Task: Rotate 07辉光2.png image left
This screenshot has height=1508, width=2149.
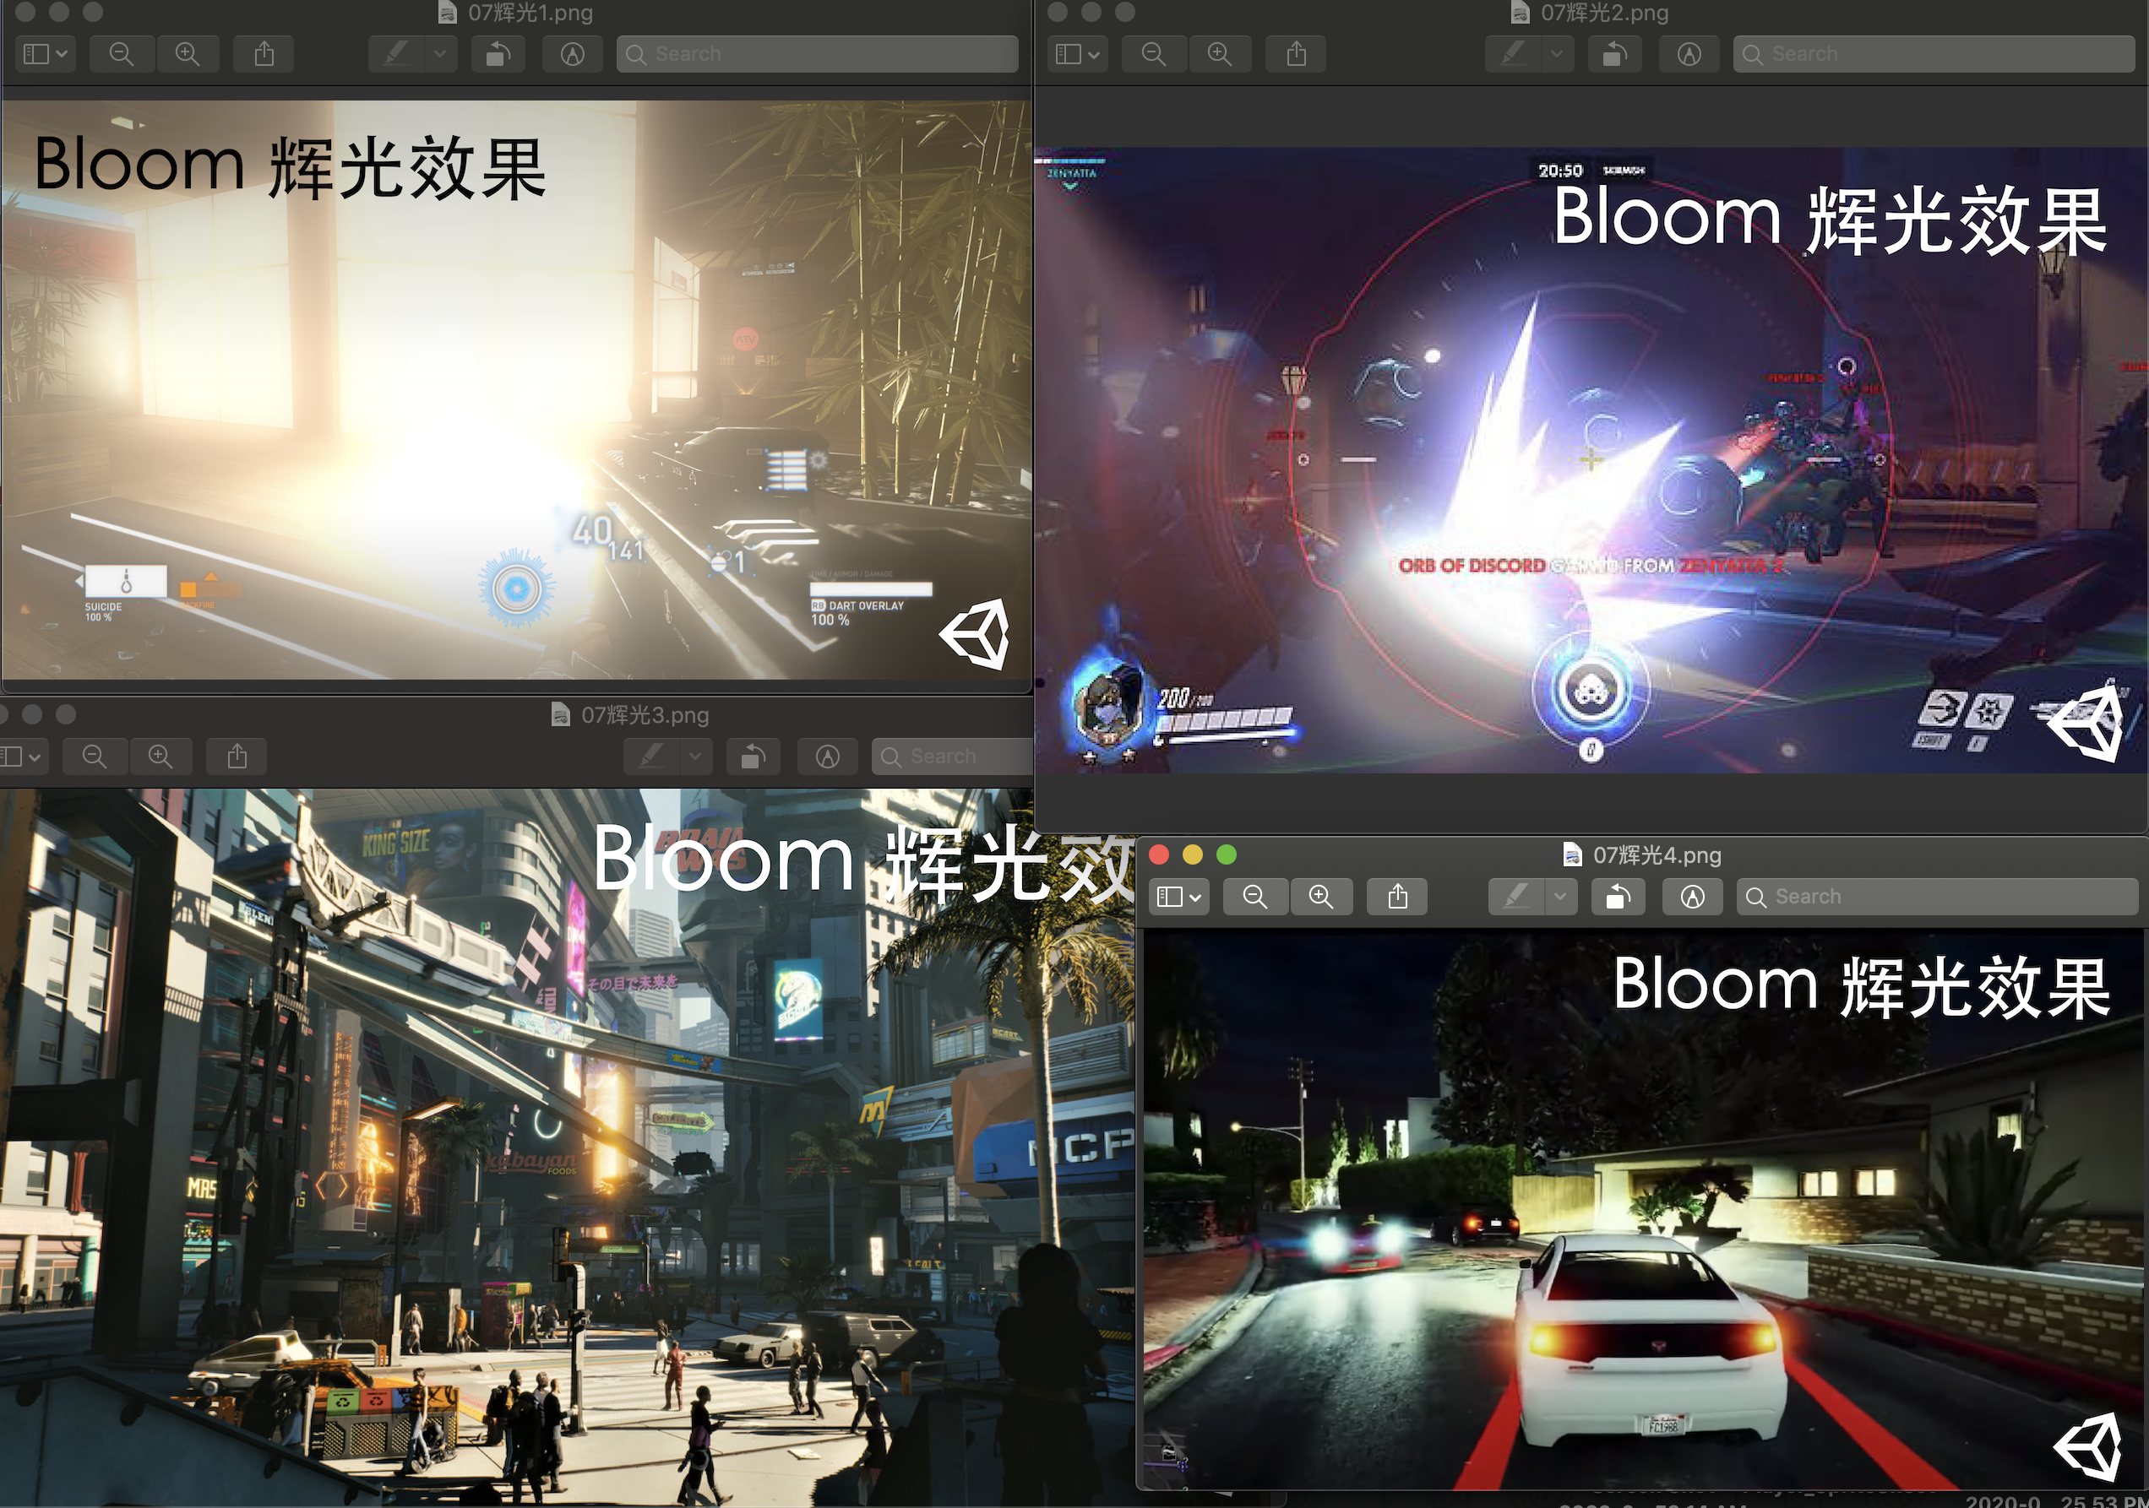Action: coord(1614,54)
